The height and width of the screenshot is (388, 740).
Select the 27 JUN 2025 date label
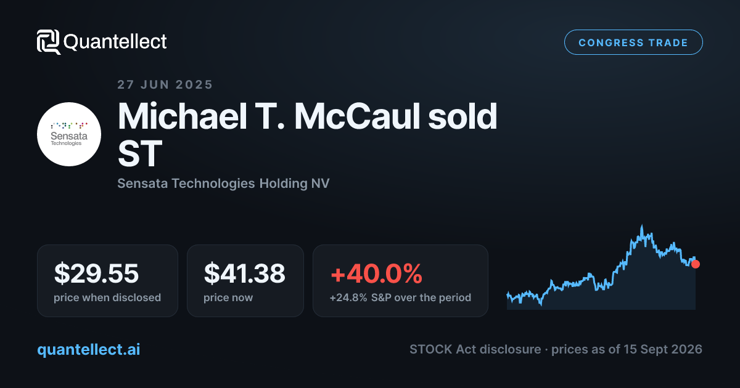[165, 85]
